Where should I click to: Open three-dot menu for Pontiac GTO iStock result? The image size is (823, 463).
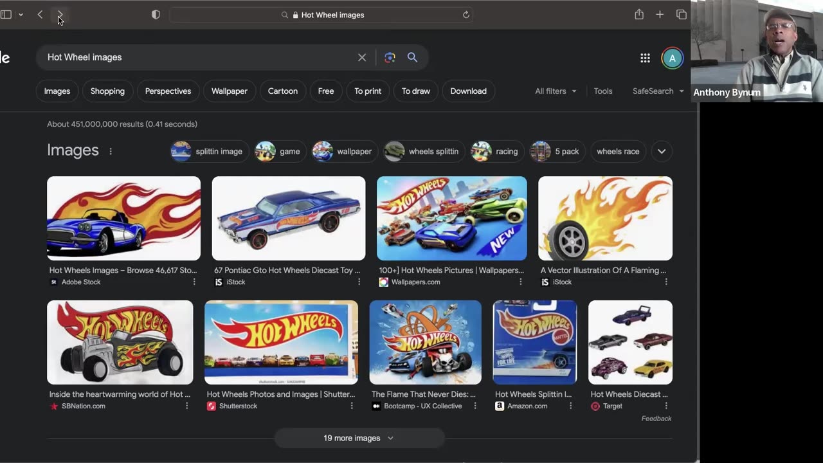(359, 282)
